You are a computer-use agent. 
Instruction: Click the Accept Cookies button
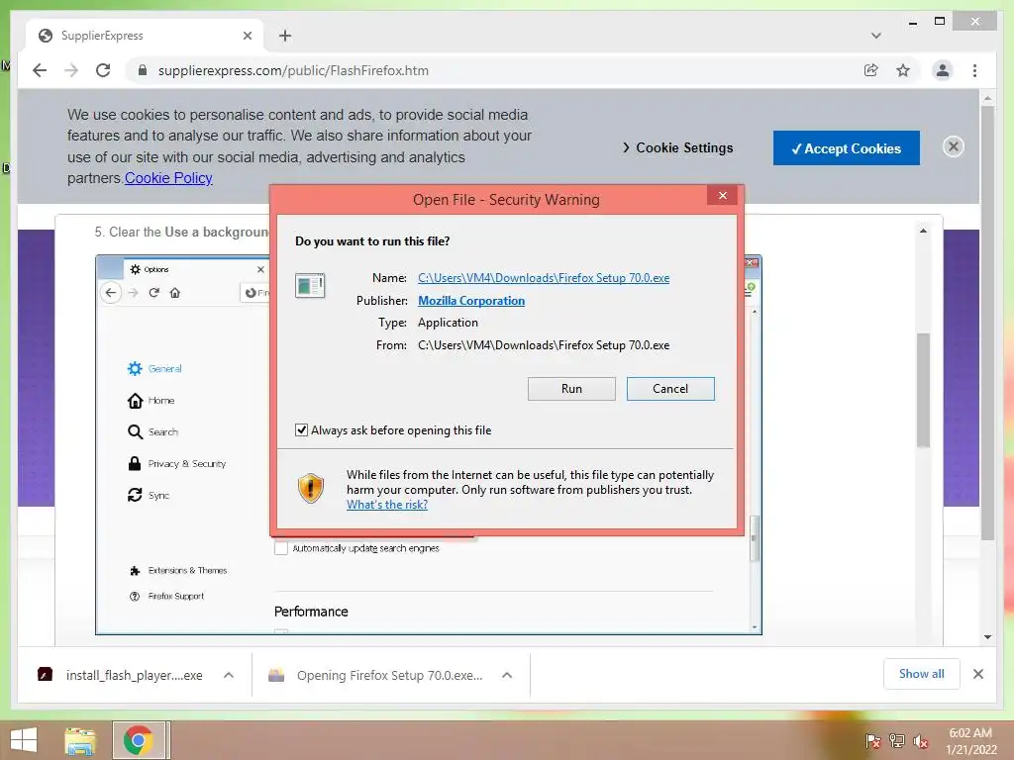click(846, 148)
